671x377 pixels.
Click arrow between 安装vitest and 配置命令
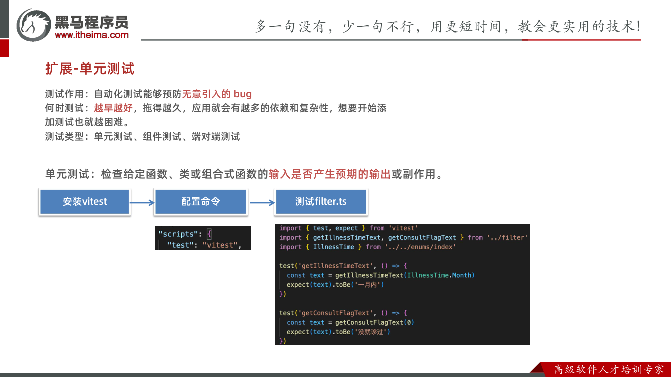[x=142, y=202]
